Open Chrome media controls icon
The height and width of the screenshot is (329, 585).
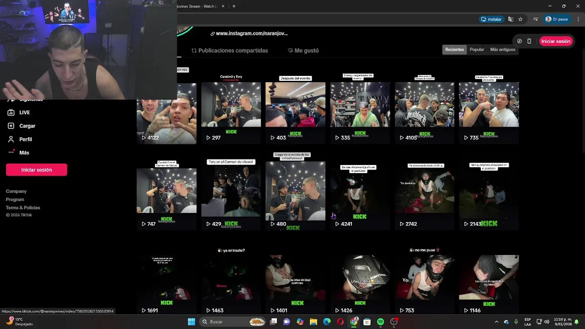(x=535, y=19)
